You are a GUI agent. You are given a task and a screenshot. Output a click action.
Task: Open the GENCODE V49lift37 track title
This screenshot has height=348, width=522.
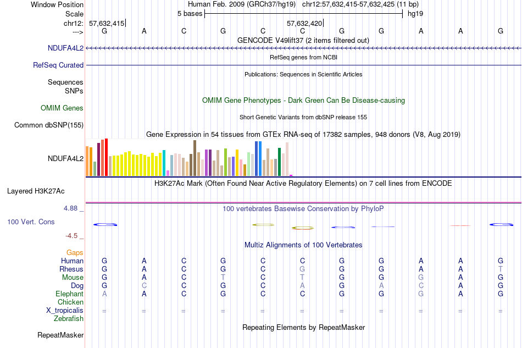(303, 41)
